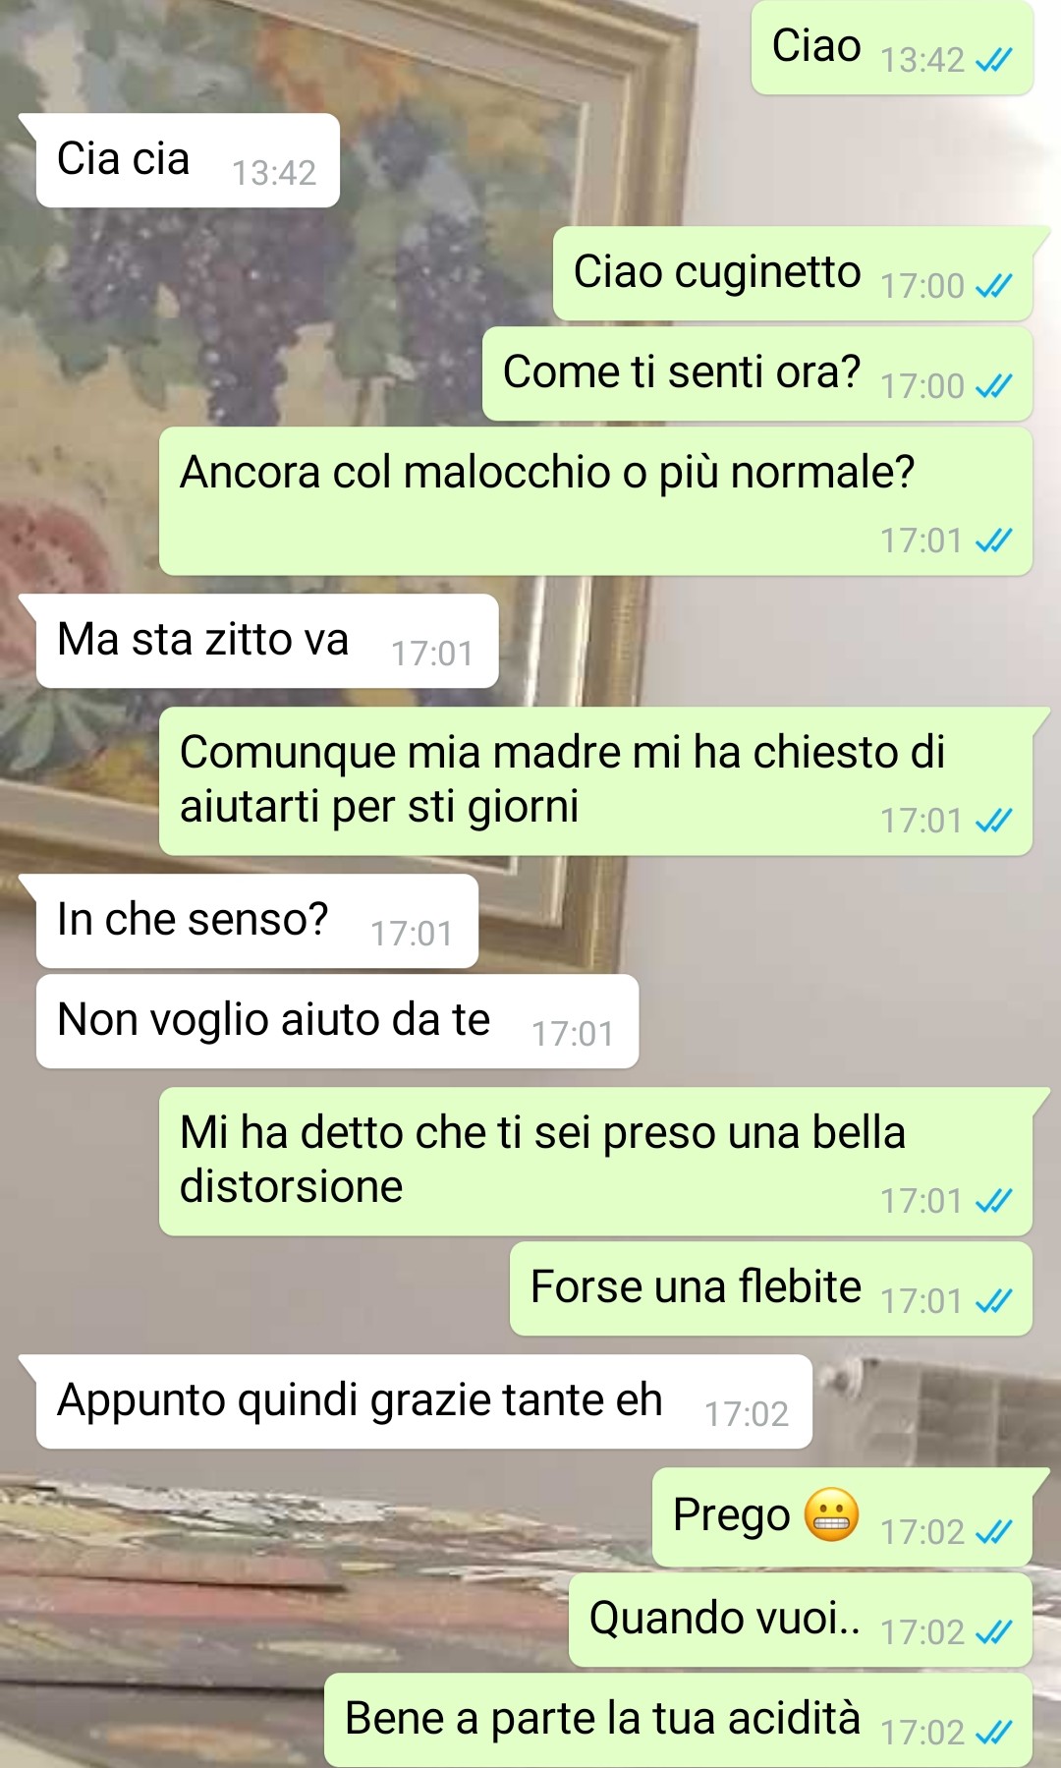Select the 'Ancora col malocchio o più normale?' bubble

[x=595, y=501]
